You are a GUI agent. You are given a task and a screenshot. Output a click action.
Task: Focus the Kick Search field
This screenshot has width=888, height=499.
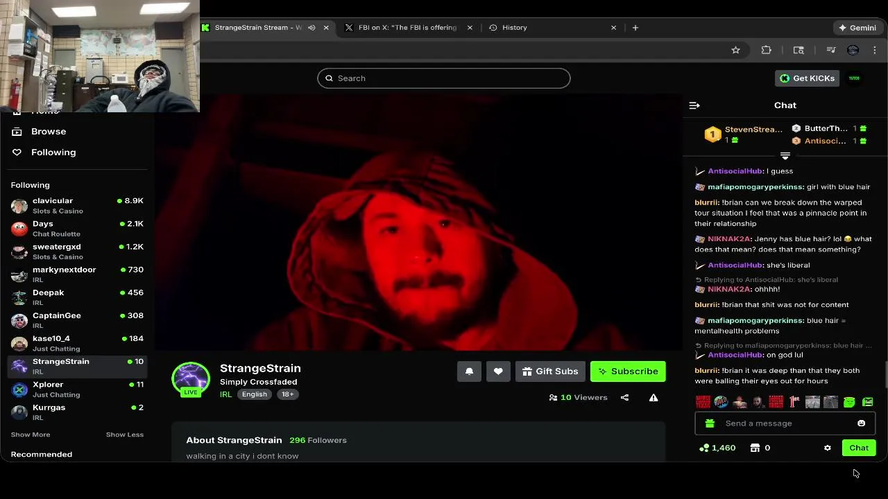(x=444, y=78)
